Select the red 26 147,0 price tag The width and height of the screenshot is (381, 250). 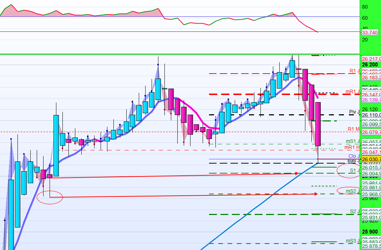(x=371, y=94)
